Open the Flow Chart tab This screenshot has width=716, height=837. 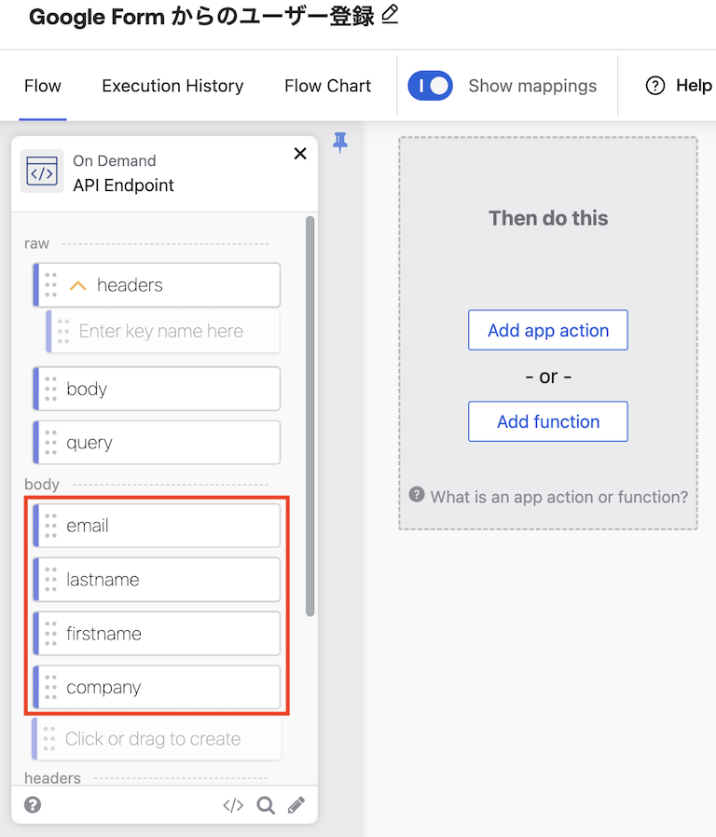(x=327, y=86)
